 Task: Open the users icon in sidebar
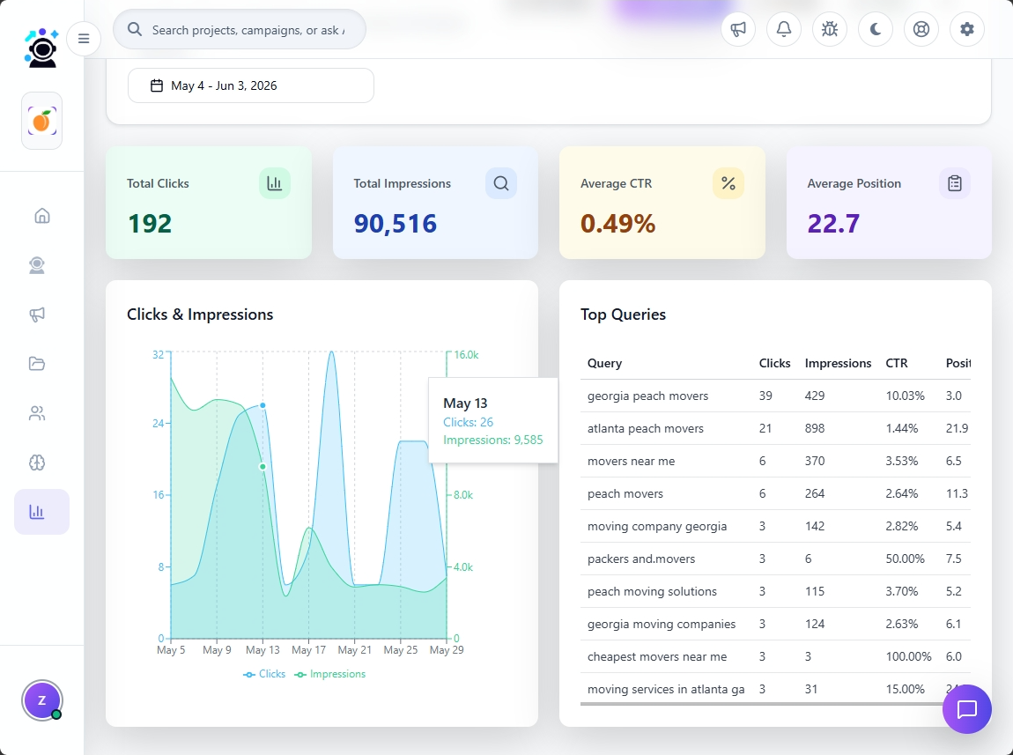coord(37,413)
